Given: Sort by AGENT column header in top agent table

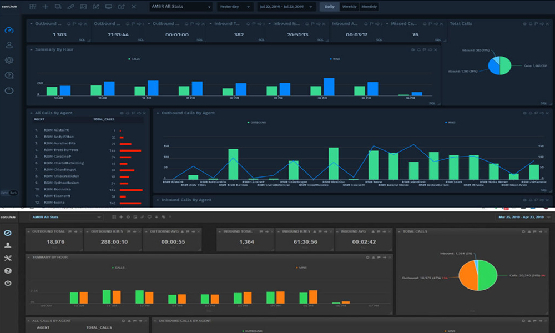Looking at the screenshot, I should [39, 120].
